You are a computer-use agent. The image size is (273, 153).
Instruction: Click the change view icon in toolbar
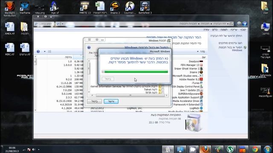[x=49, y=51]
